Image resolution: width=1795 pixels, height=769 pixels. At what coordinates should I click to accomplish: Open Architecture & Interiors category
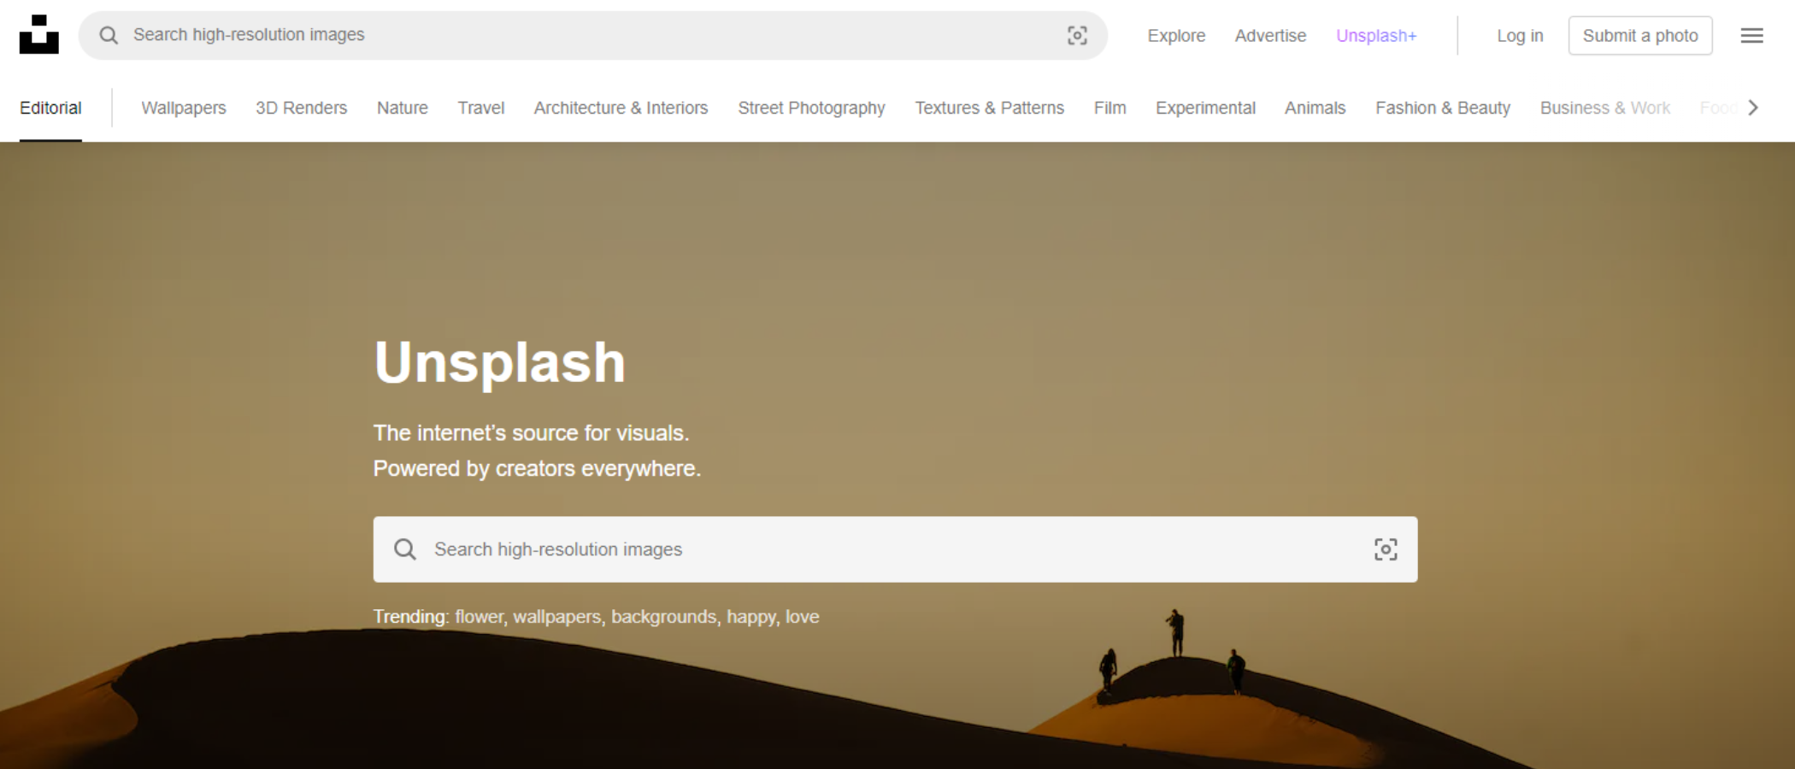coord(621,108)
